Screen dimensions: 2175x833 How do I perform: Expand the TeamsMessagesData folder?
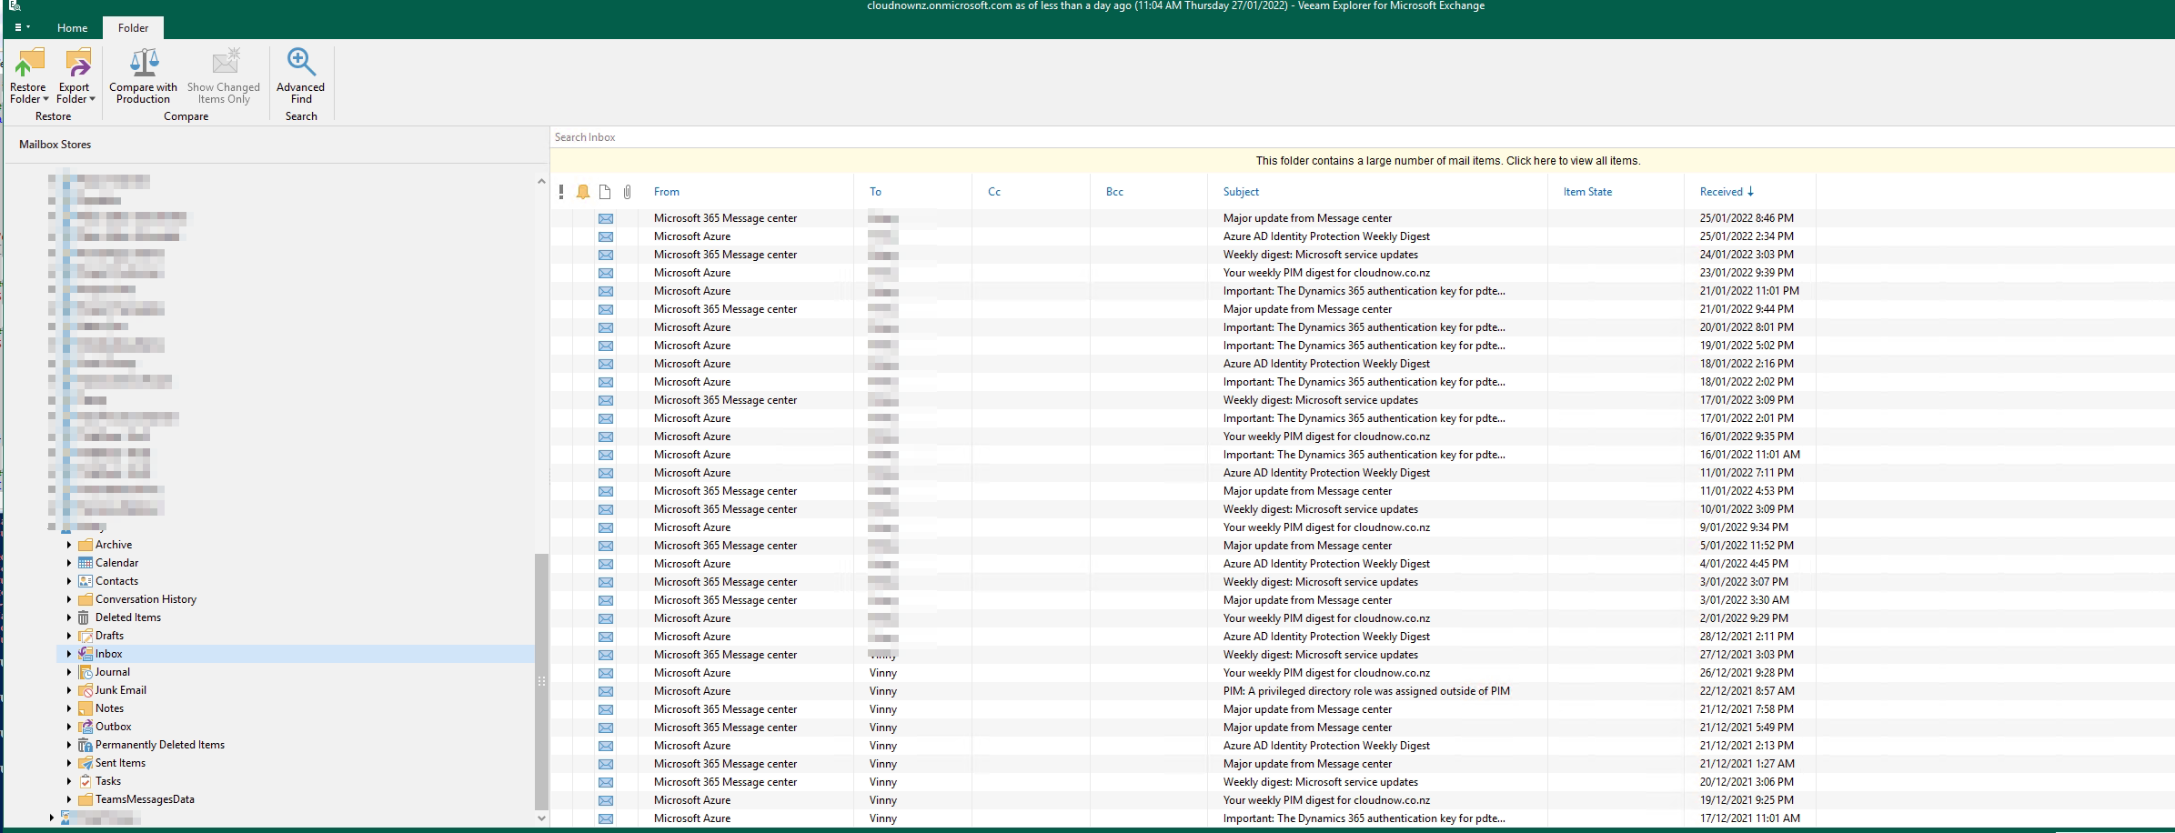[x=69, y=799]
